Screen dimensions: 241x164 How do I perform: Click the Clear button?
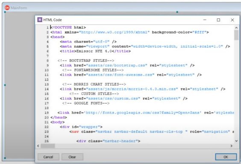coord(72,157)
